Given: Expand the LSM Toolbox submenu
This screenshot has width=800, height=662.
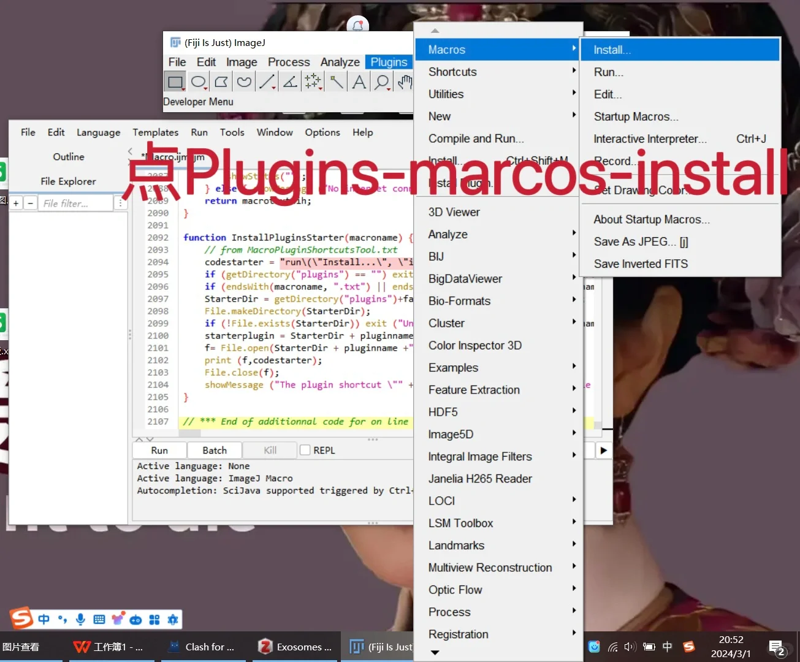Looking at the screenshot, I should [x=497, y=523].
